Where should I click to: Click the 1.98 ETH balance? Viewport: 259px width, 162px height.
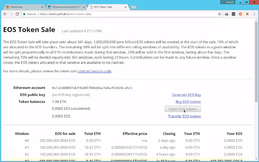point(59,102)
